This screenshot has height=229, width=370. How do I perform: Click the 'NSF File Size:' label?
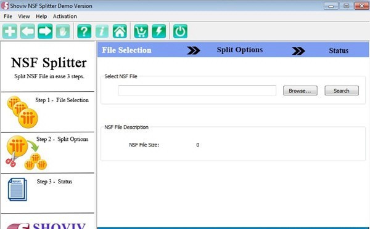pos(144,145)
